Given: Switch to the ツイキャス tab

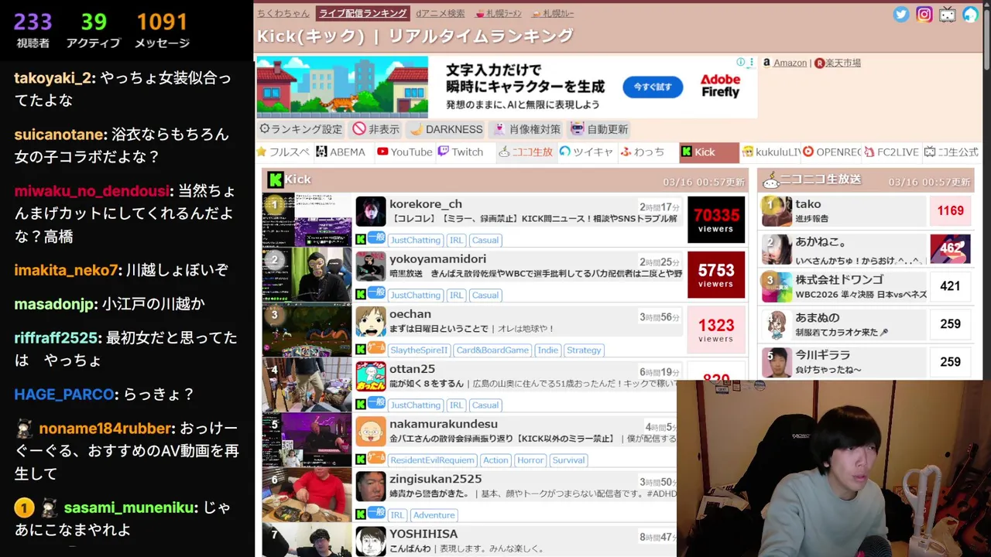Looking at the screenshot, I should [586, 152].
